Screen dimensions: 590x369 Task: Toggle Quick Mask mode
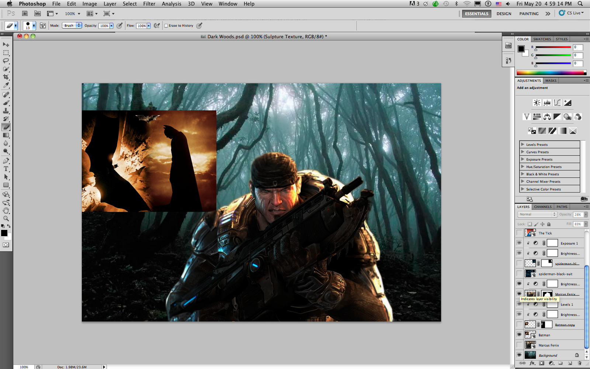pyautogui.click(x=6, y=245)
